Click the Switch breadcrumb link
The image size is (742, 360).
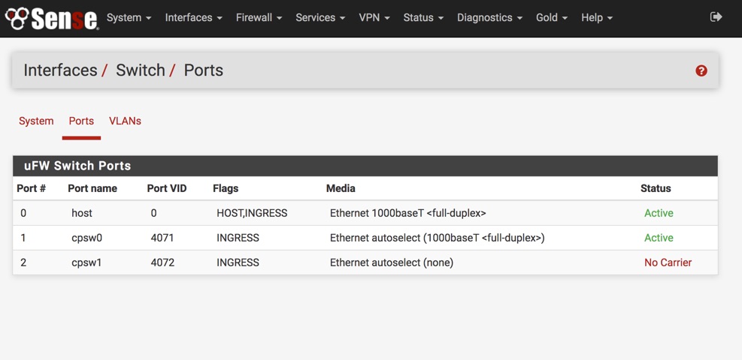point(140,70)
